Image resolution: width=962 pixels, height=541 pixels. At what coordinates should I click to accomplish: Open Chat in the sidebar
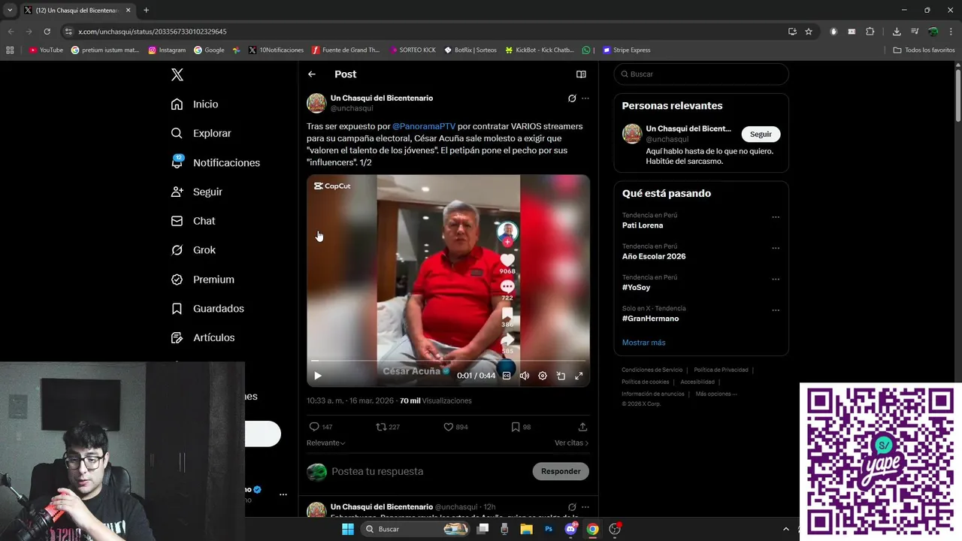pos(192,221)
